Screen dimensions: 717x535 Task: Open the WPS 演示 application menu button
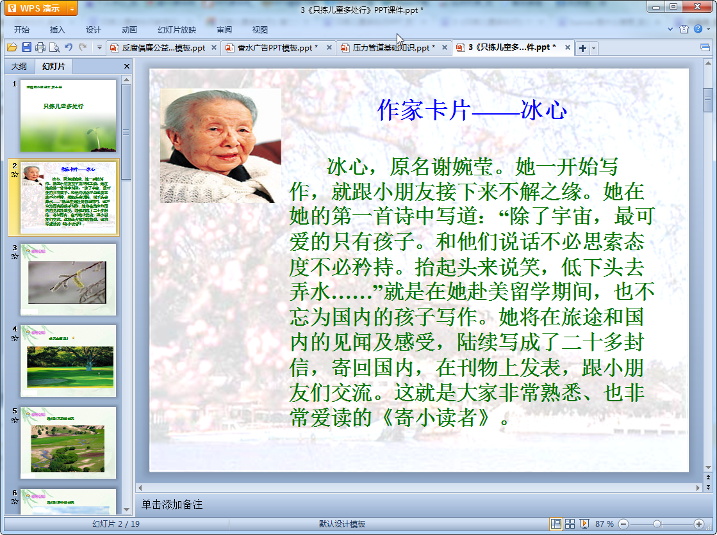tap(36, 8)
